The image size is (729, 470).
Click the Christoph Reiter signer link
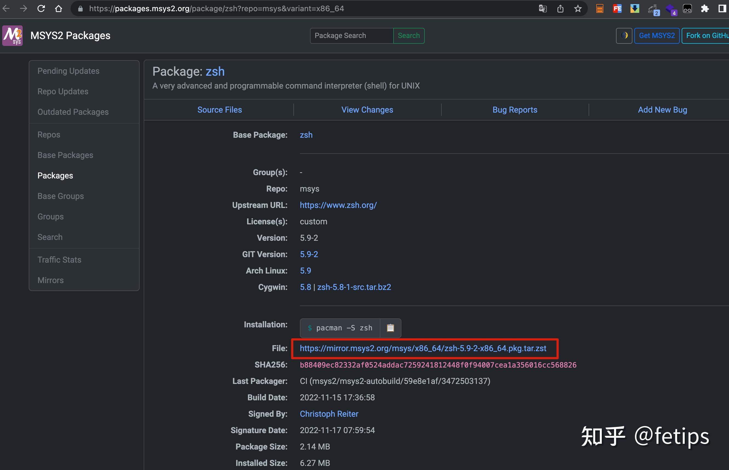(329, 414)
